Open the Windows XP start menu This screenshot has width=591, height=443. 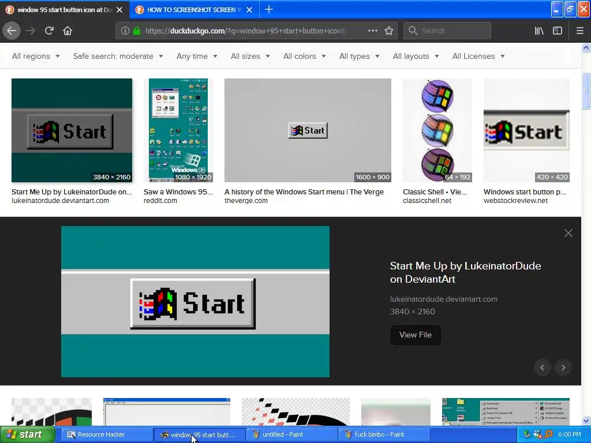(x=27, y=434)
